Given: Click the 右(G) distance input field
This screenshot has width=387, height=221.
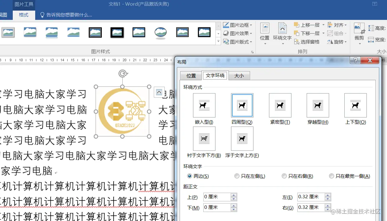Looking at the screenshot, I should [311, 207].
